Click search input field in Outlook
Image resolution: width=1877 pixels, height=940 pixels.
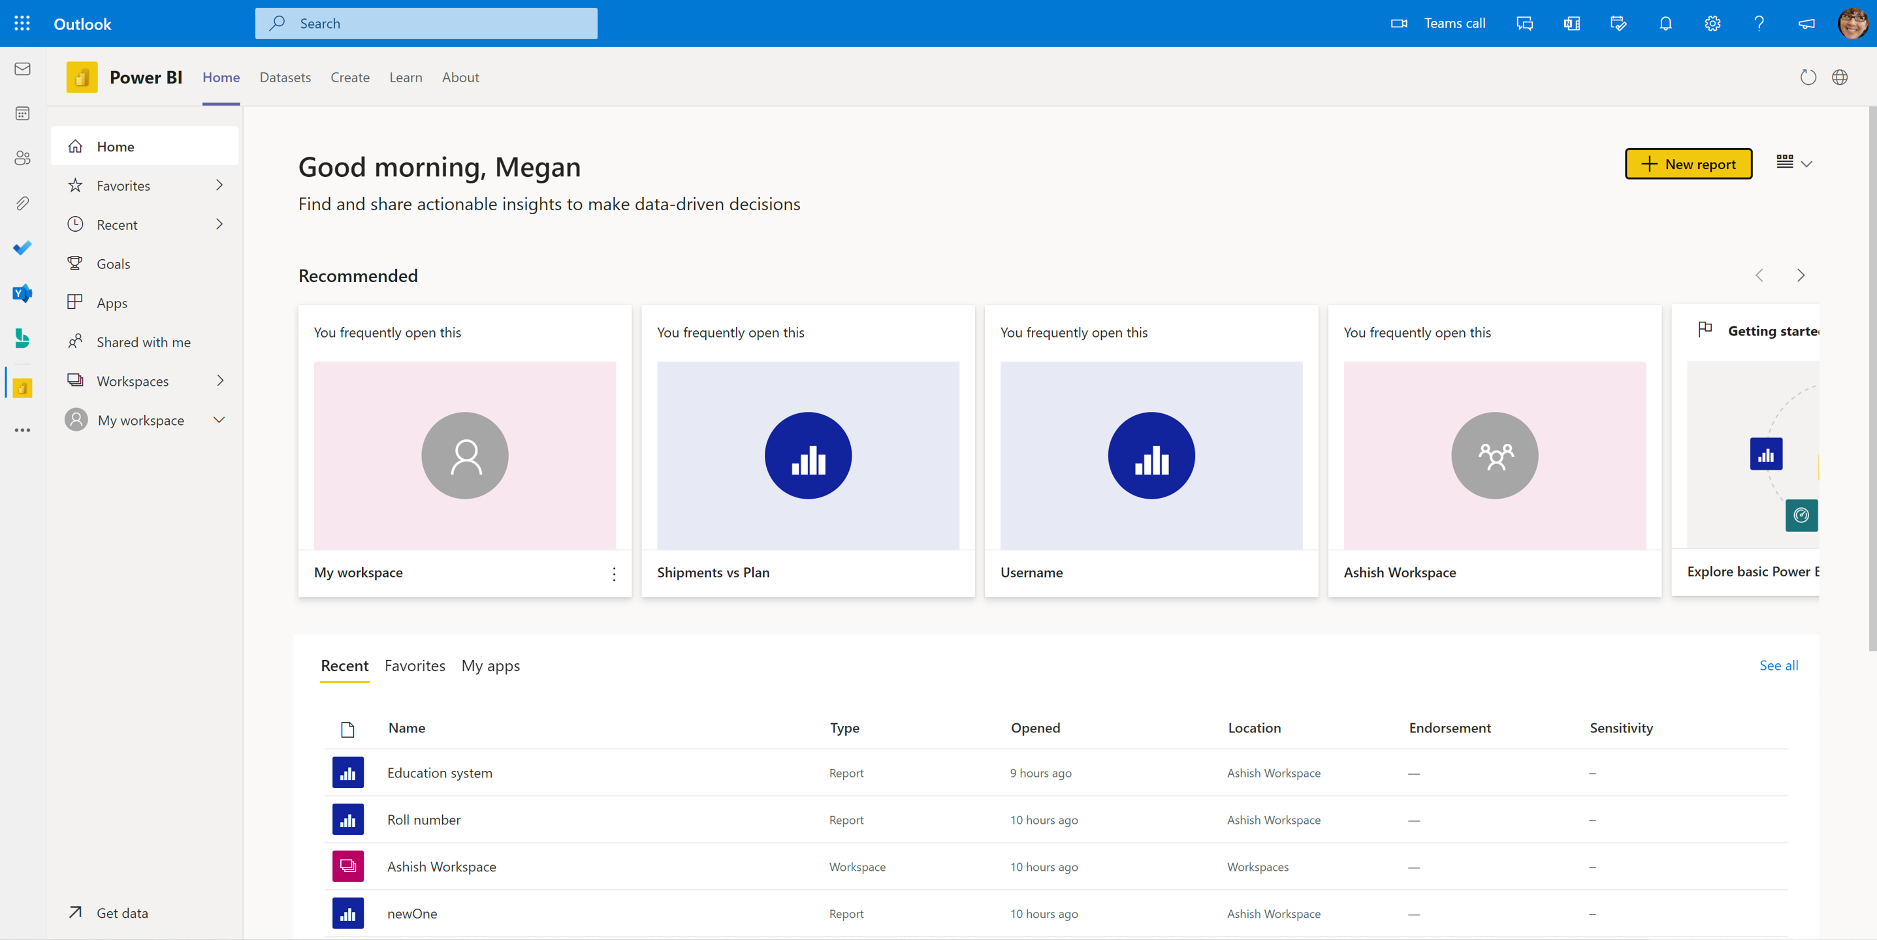click(x=426, y=23)
